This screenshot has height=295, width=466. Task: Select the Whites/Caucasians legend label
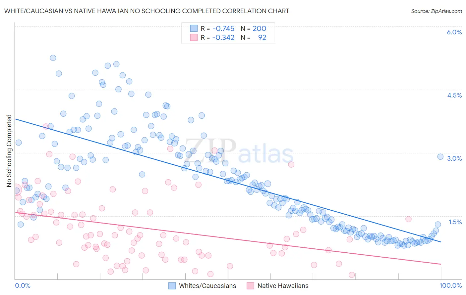(x=207, y=286)
